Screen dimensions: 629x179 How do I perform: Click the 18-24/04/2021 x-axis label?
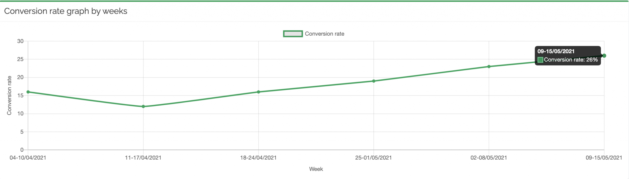[x=258, y=158]
